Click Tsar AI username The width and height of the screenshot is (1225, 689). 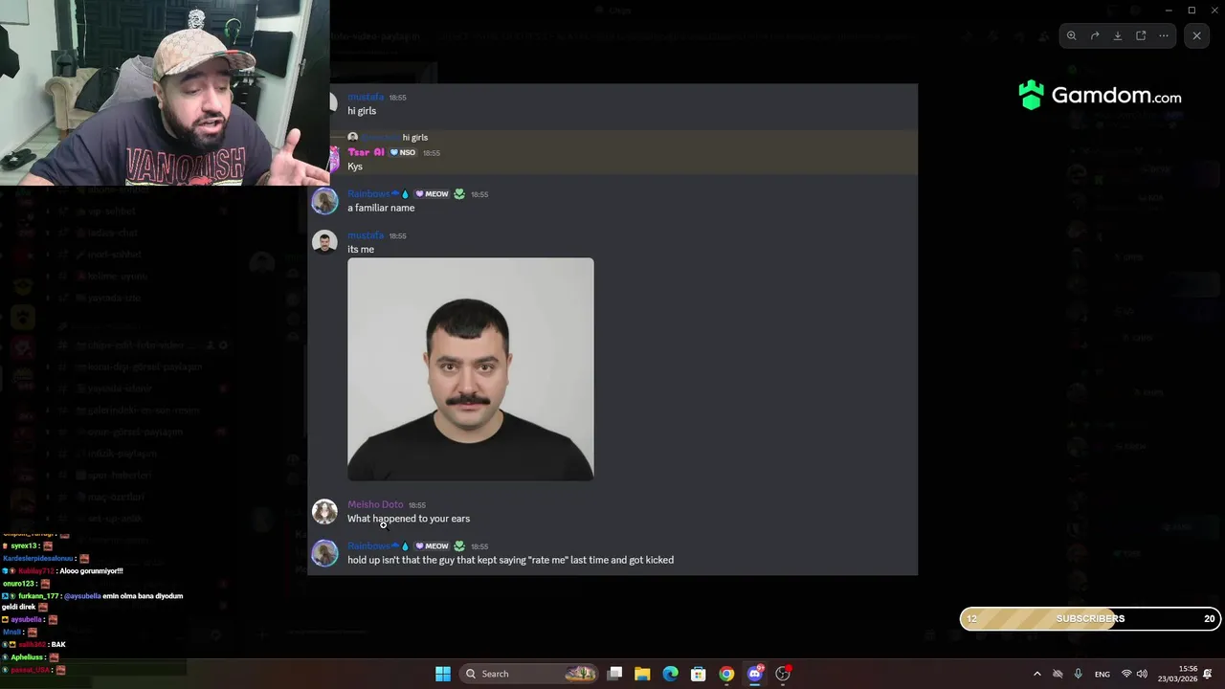(x=366, y=152)
